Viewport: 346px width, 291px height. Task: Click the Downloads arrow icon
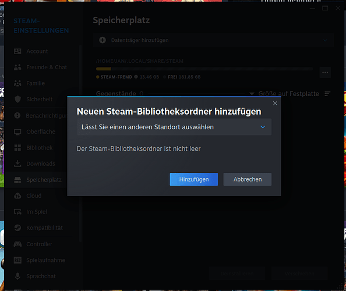coord(17,164)
